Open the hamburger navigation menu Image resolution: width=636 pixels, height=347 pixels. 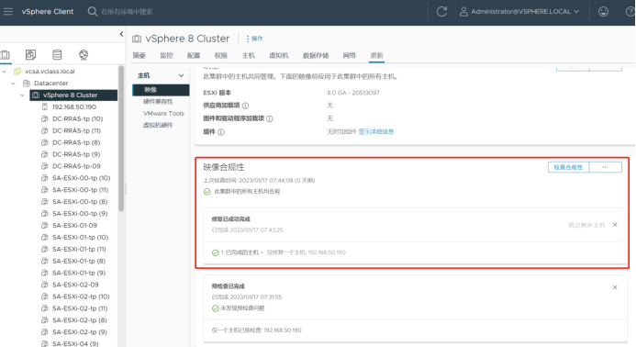8,11
